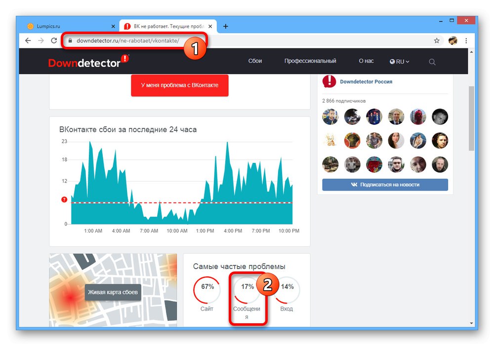This screenshot has width=494, height=346.
Task: Click the red-hat subscriber avatar in top row
Action: point(418,116)
